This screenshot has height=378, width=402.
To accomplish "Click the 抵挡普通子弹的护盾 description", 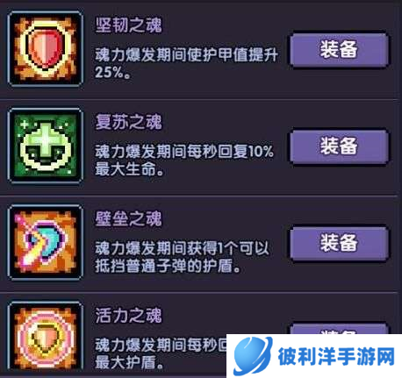I will pos(182,256).
